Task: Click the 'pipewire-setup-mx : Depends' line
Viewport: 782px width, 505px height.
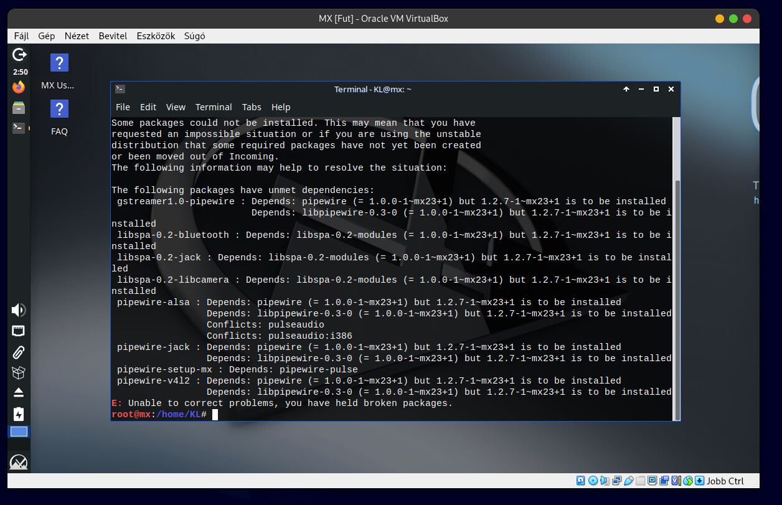Action: pos(237,370)
